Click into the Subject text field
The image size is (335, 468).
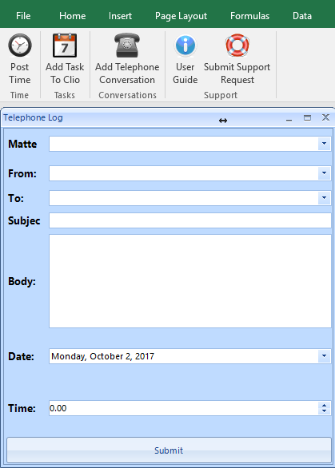pyautogui.click(x=190, y=220)
